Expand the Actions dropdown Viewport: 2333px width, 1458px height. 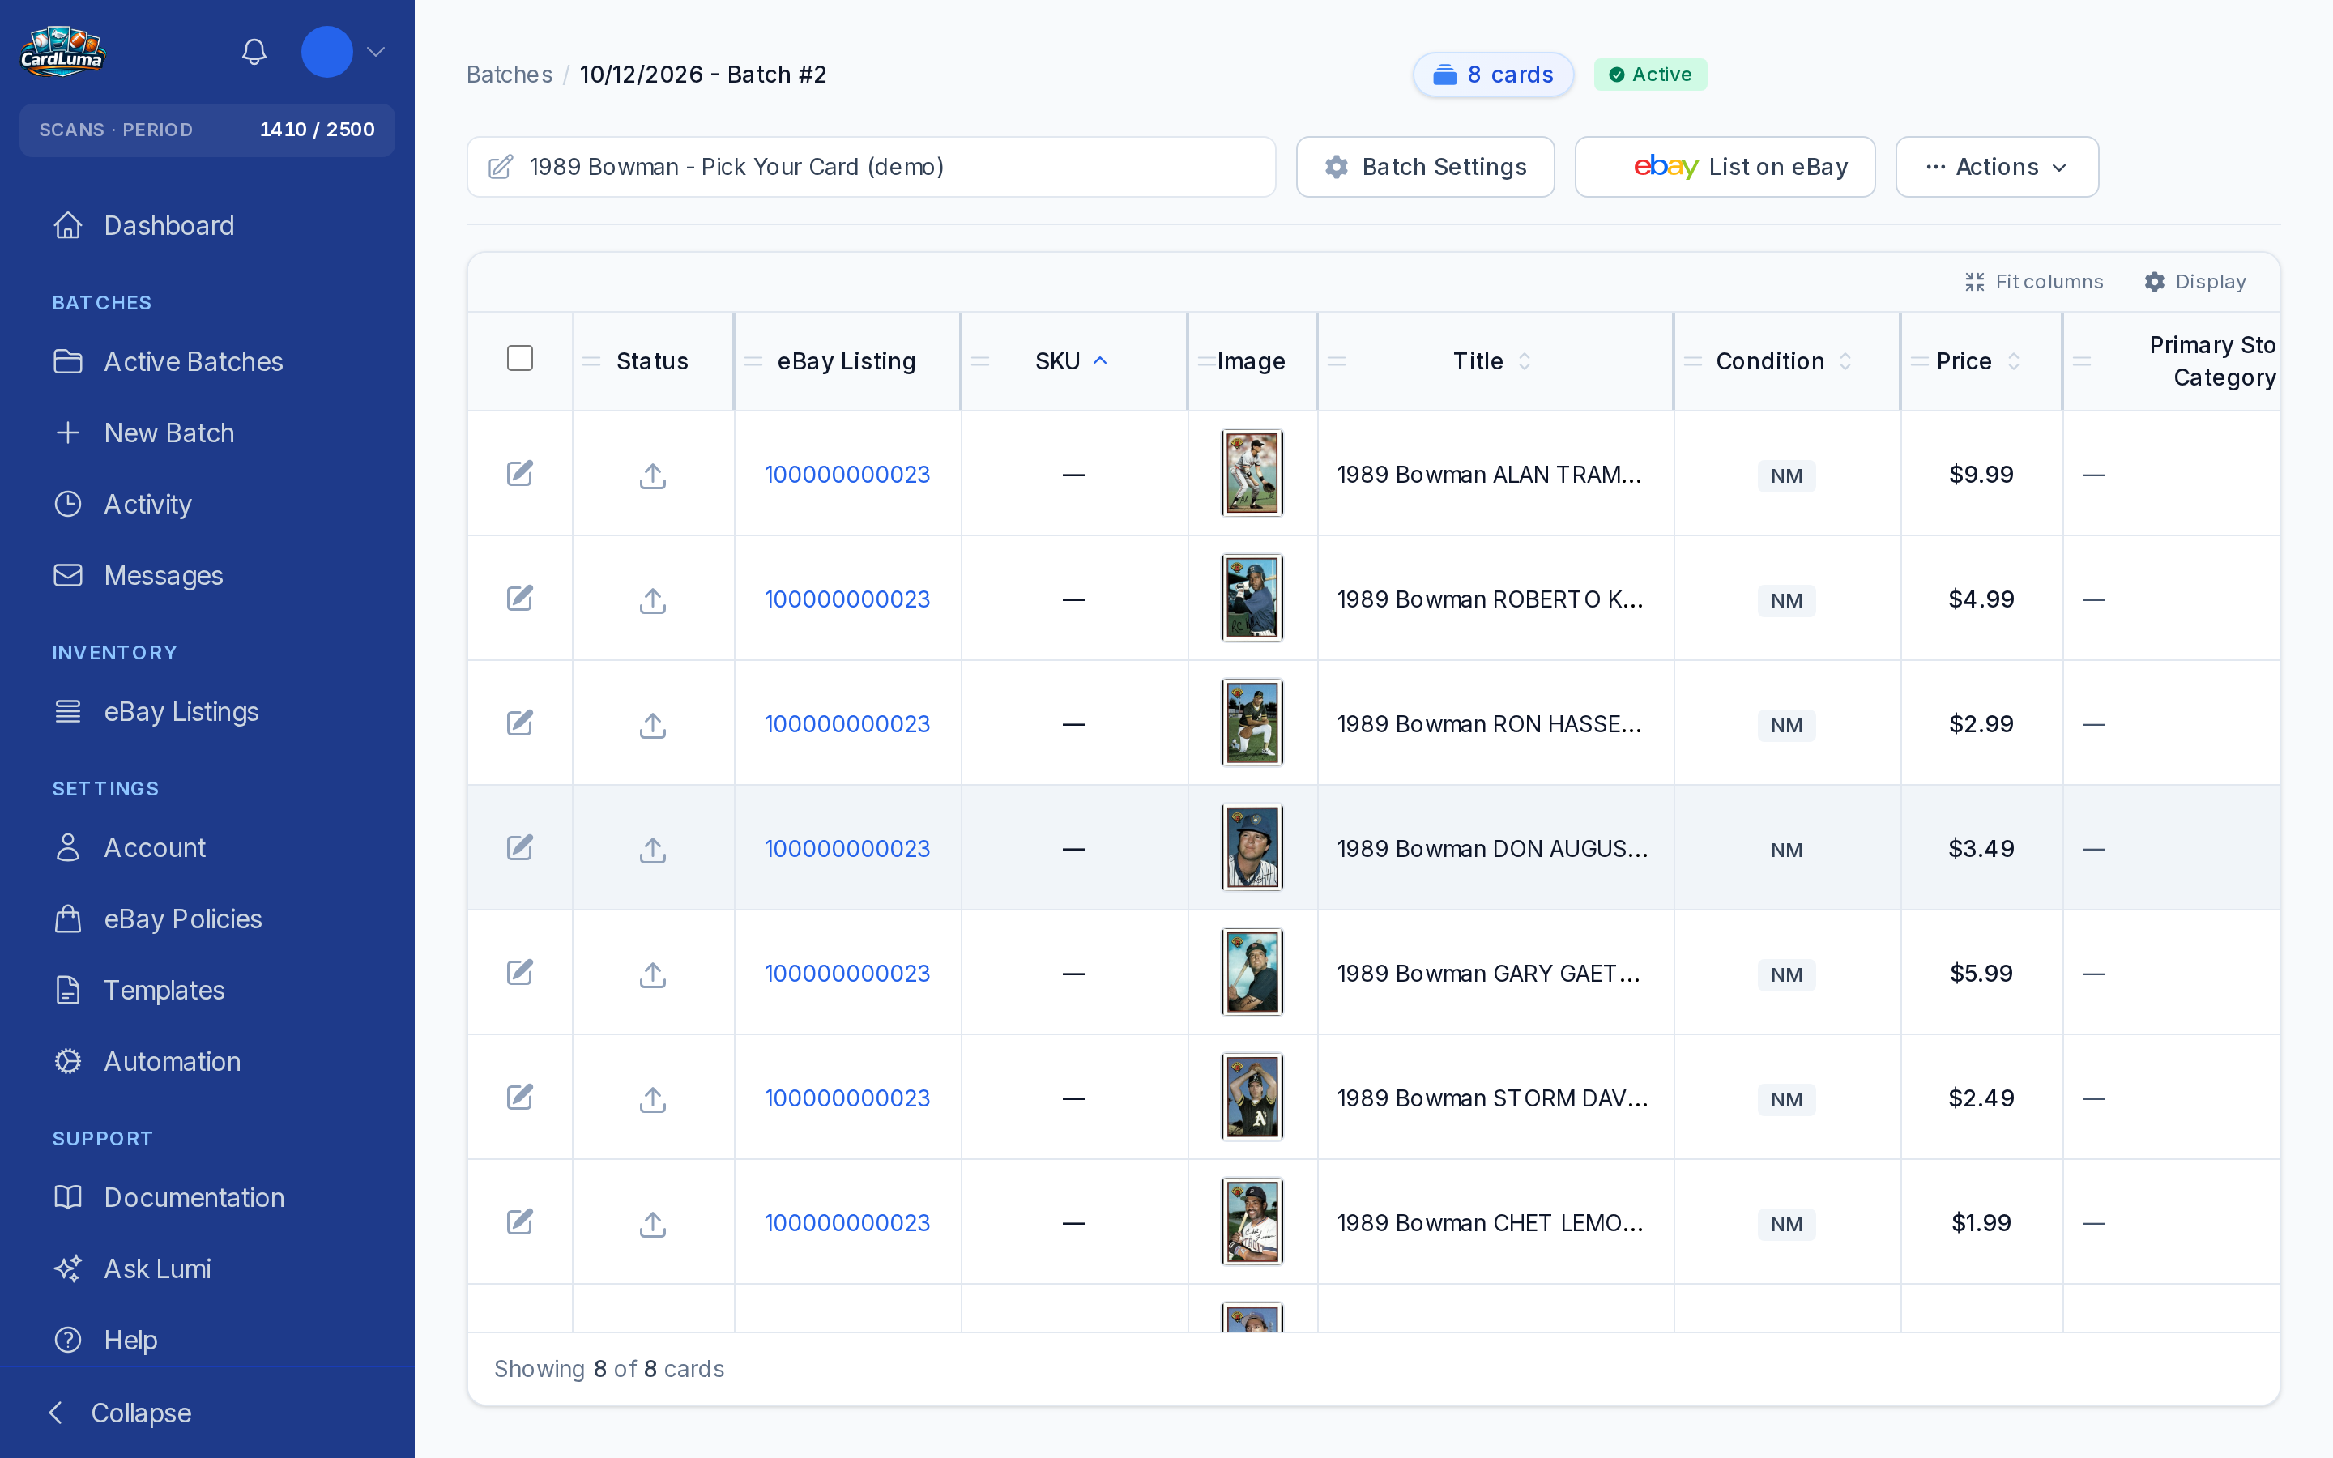(1997, 167)
